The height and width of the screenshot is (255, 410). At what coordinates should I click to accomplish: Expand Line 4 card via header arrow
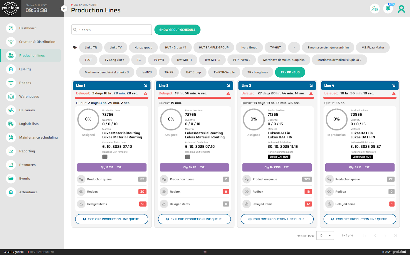[x=394, y=86]
